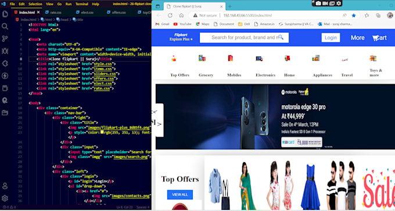Click the browser profile avatar
The height and width of the screenshot is (211, 395).
click(390, 15)
